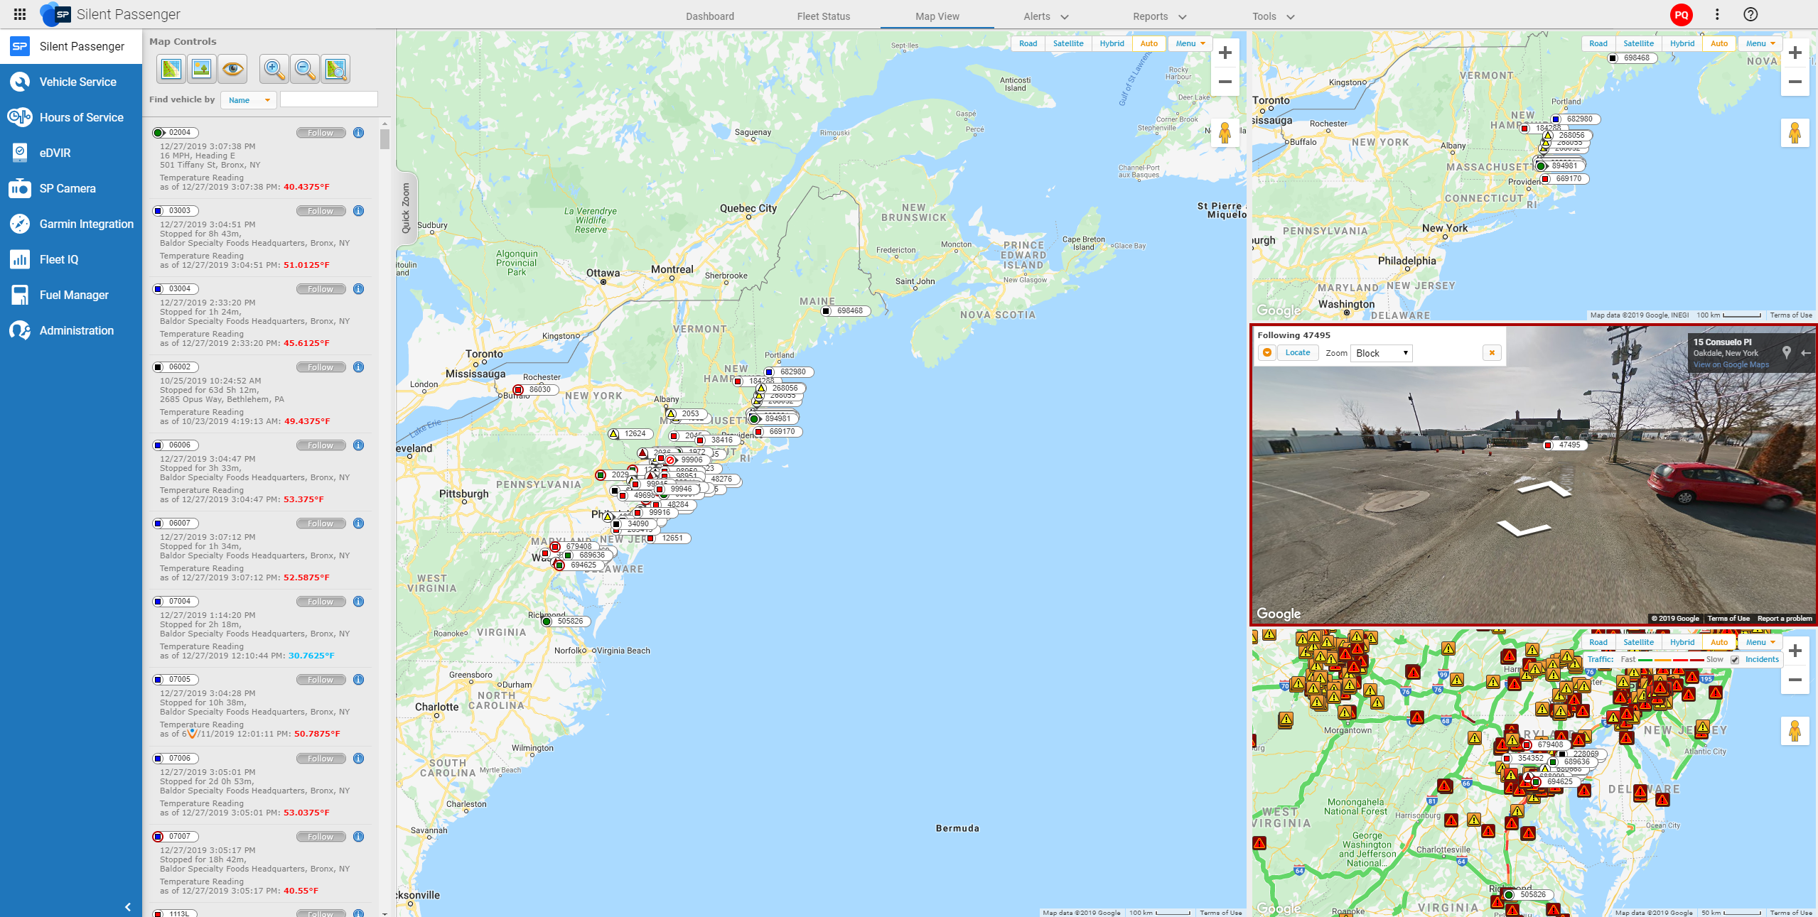Switch main map to Satellite view
Screen dimensions: 1818x917
pyautogui.click(x=1067, y=43)
